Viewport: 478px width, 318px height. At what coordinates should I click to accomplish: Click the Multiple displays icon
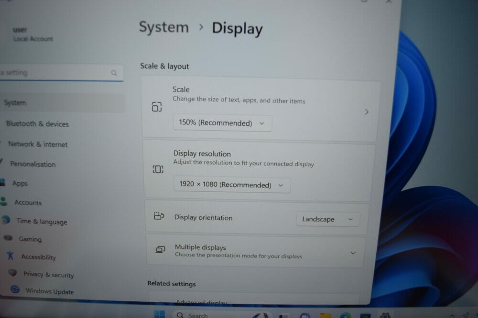pyautogui.click(x=160, y=250)
